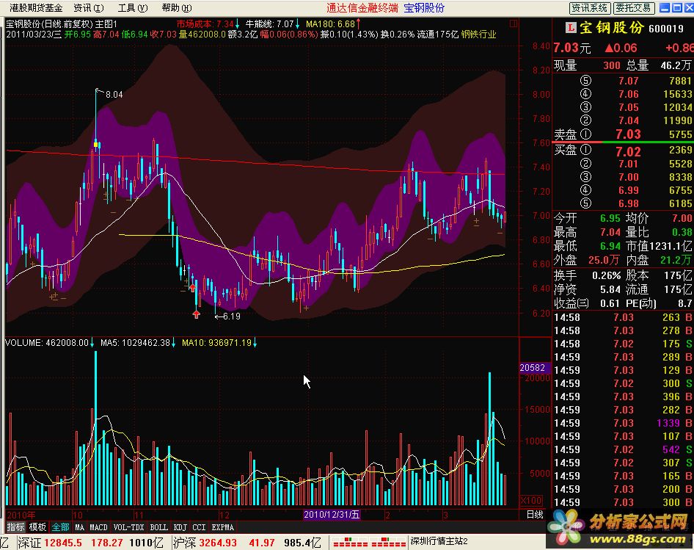Click the yellow square marker on the 8.04 peak candle
This screenshot has width=694, height=550.
[97, 145]
